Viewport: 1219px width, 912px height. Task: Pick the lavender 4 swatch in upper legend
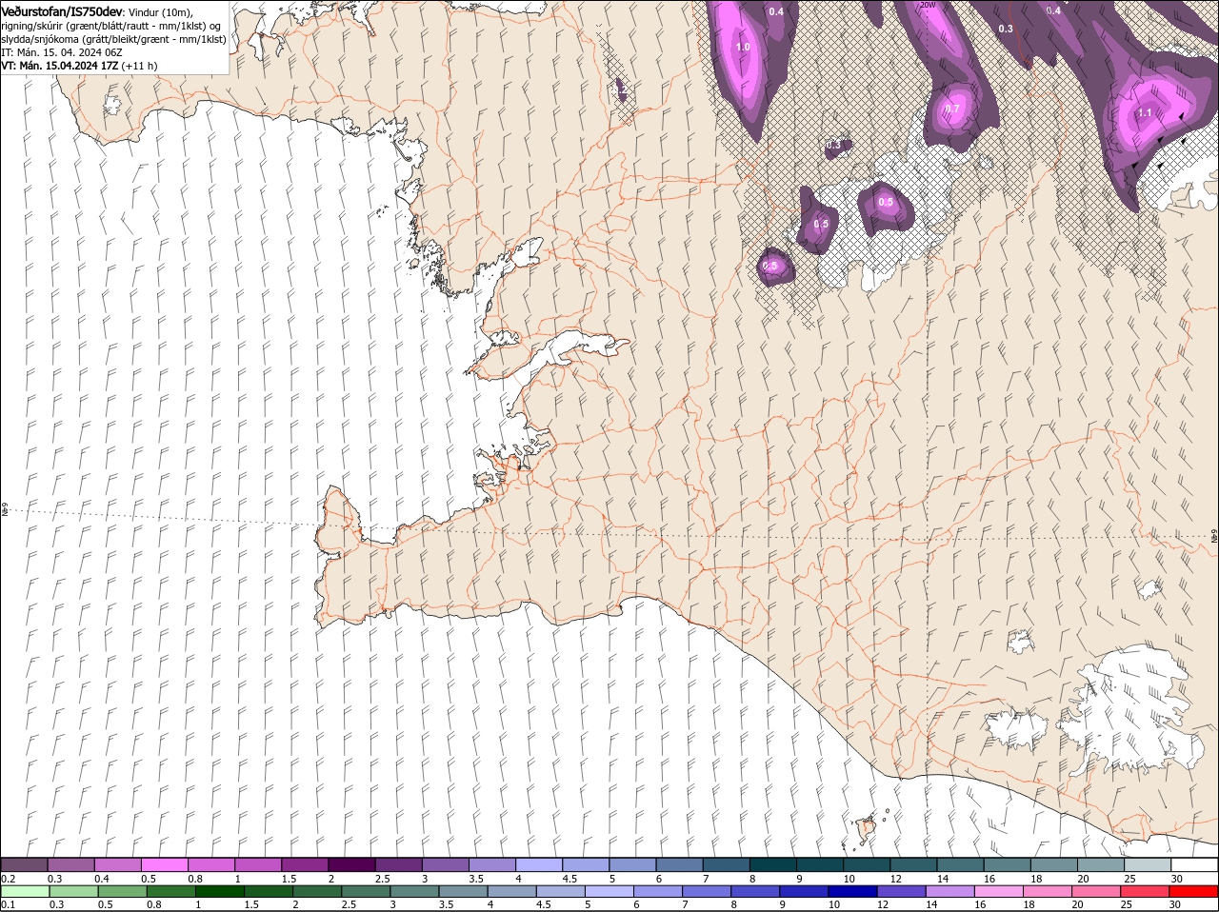coord(539,864)
